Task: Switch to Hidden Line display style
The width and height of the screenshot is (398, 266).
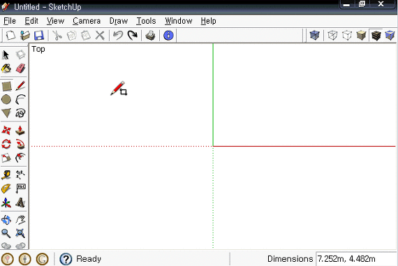Action: (x=347, y=36)
